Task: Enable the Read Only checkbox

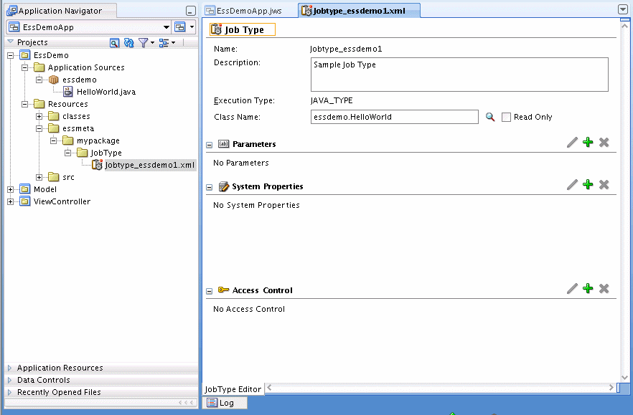Action: 506,117
